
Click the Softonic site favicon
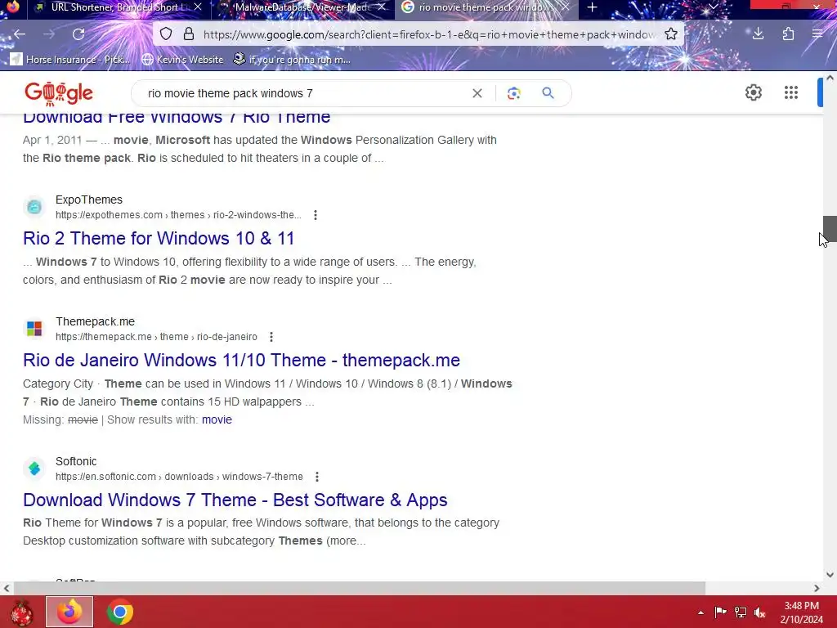click(34, 469)
